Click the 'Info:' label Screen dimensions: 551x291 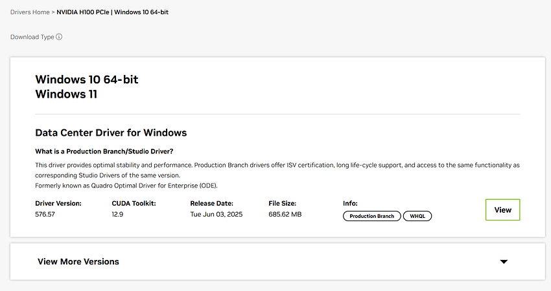[x=350, y=203]
